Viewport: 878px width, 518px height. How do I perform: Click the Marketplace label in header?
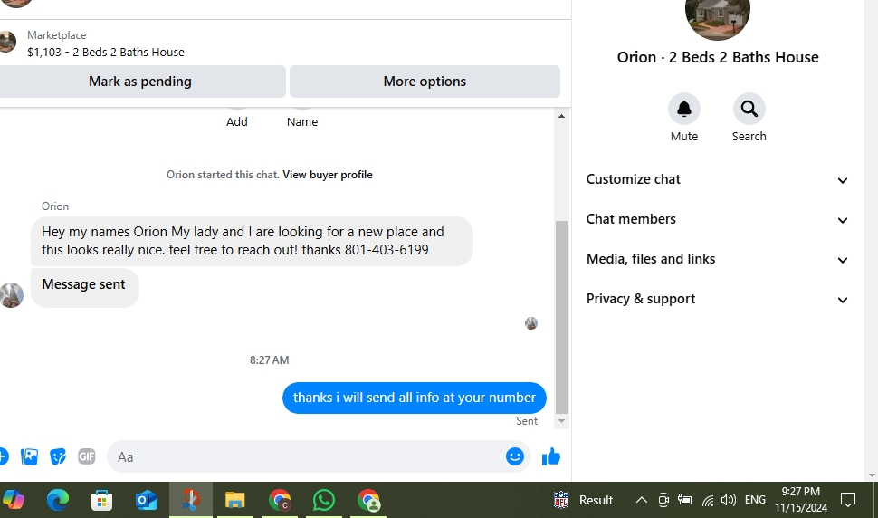pyautogui.click(x=56, y=34)
